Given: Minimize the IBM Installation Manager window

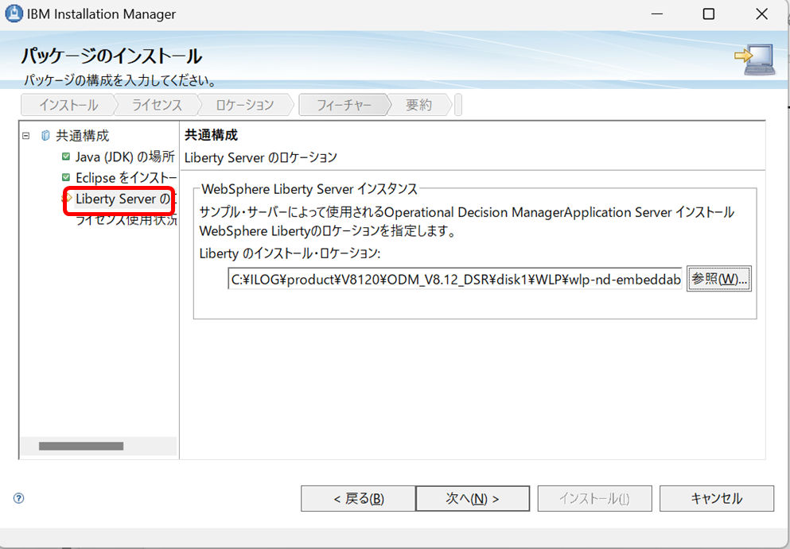Looking at the screenshot, I should (x=657, y=14).
